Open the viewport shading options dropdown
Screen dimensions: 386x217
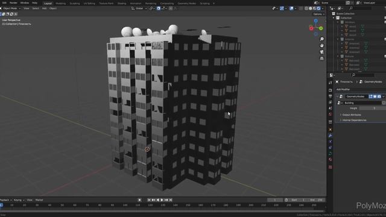pyautogui.click(x=323, y=8)
